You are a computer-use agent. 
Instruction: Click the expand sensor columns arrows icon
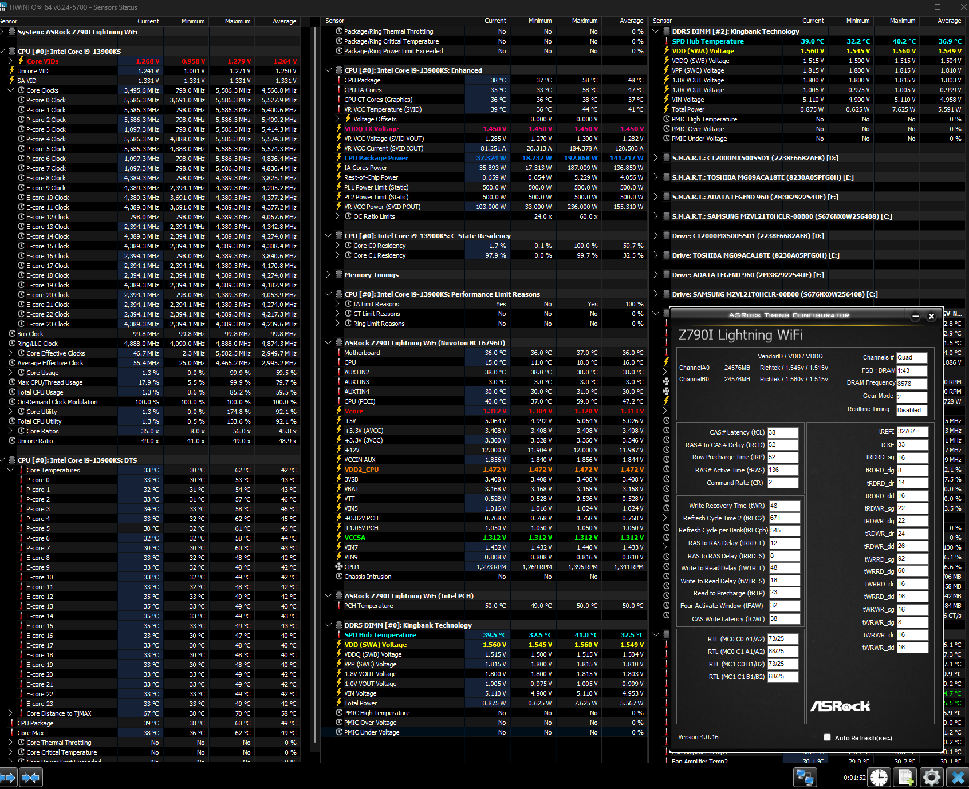[x=8, y=778]
